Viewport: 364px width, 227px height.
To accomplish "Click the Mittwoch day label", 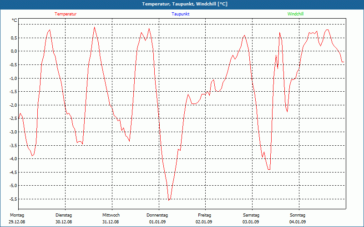I will point(111,215).
